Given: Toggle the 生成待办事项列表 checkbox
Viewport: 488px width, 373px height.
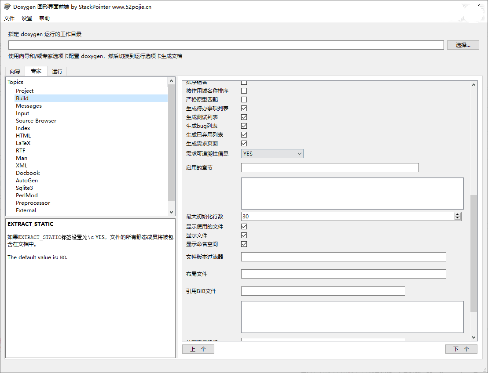Looking at the screenshot, I should pos(244,109).
